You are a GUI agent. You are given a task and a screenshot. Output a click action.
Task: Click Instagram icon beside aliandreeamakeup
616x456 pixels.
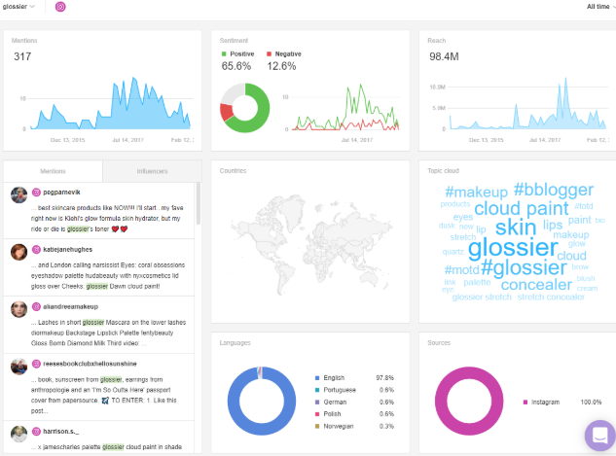point(36,307)
